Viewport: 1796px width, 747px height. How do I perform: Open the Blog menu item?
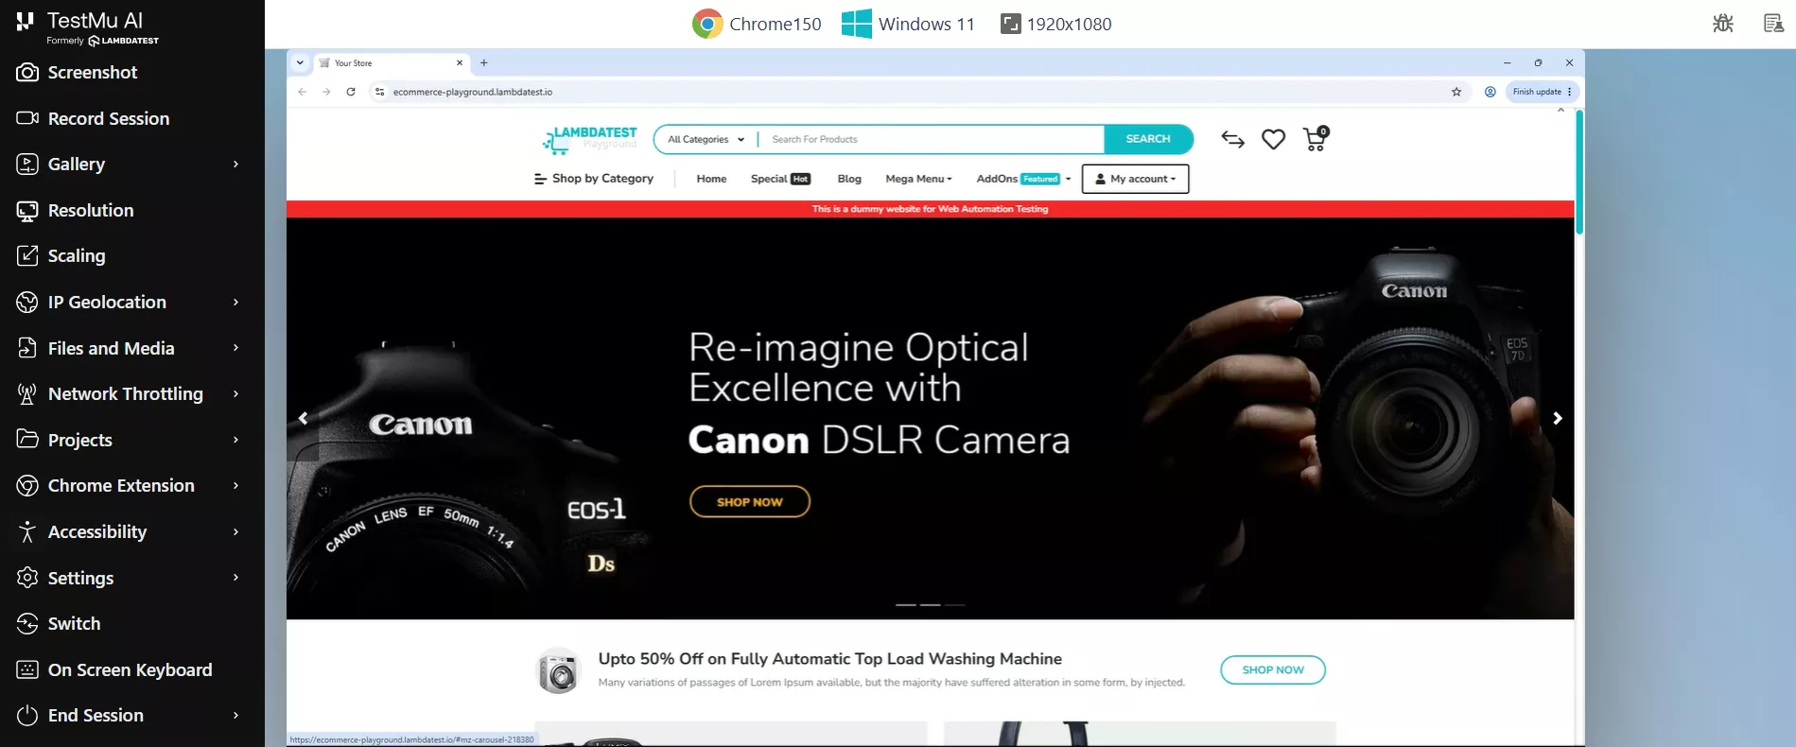click(x=849, y=179)
